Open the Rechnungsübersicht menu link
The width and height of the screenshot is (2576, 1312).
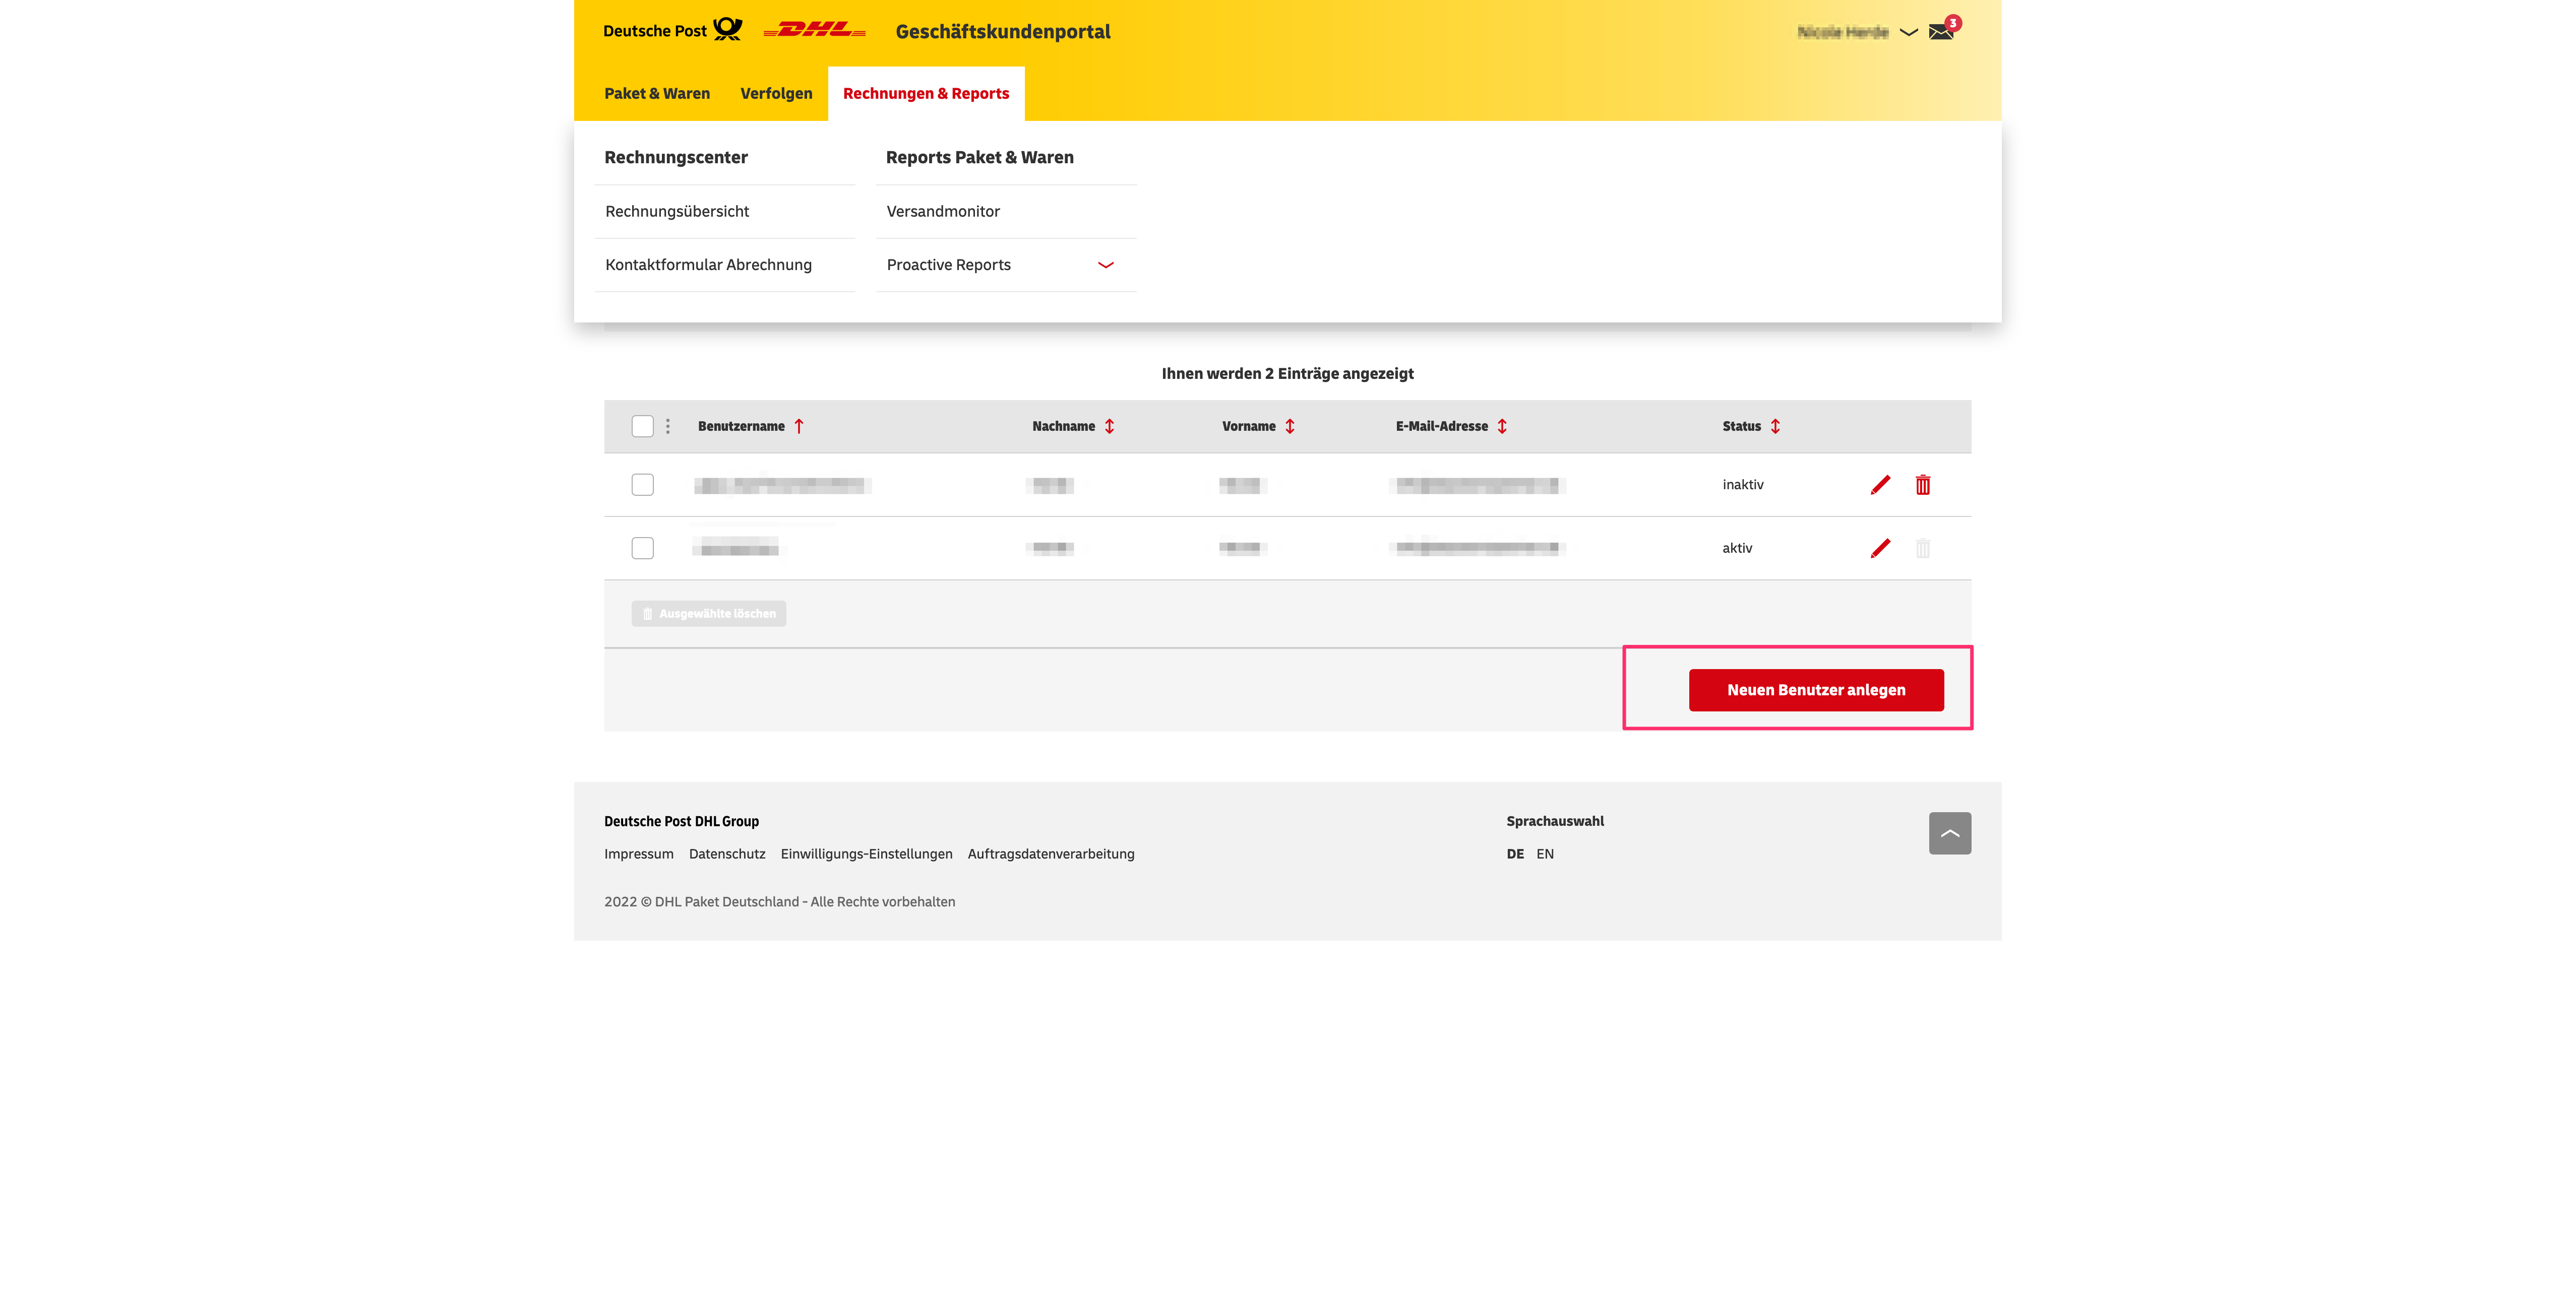(x=677, y=211)
